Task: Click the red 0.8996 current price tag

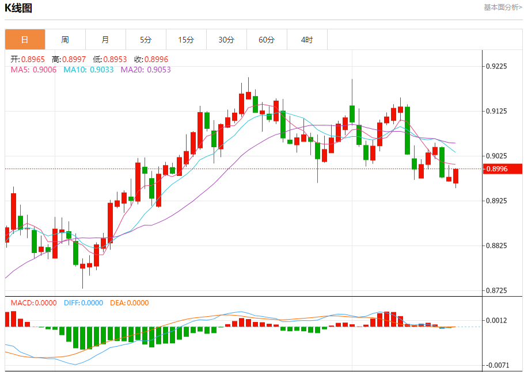Action: click(503, 169)
